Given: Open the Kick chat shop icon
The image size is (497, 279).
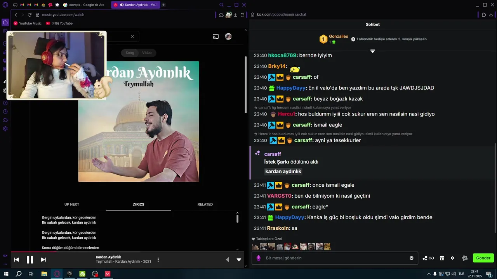Looking at the screenshot, I should point(442,258).
